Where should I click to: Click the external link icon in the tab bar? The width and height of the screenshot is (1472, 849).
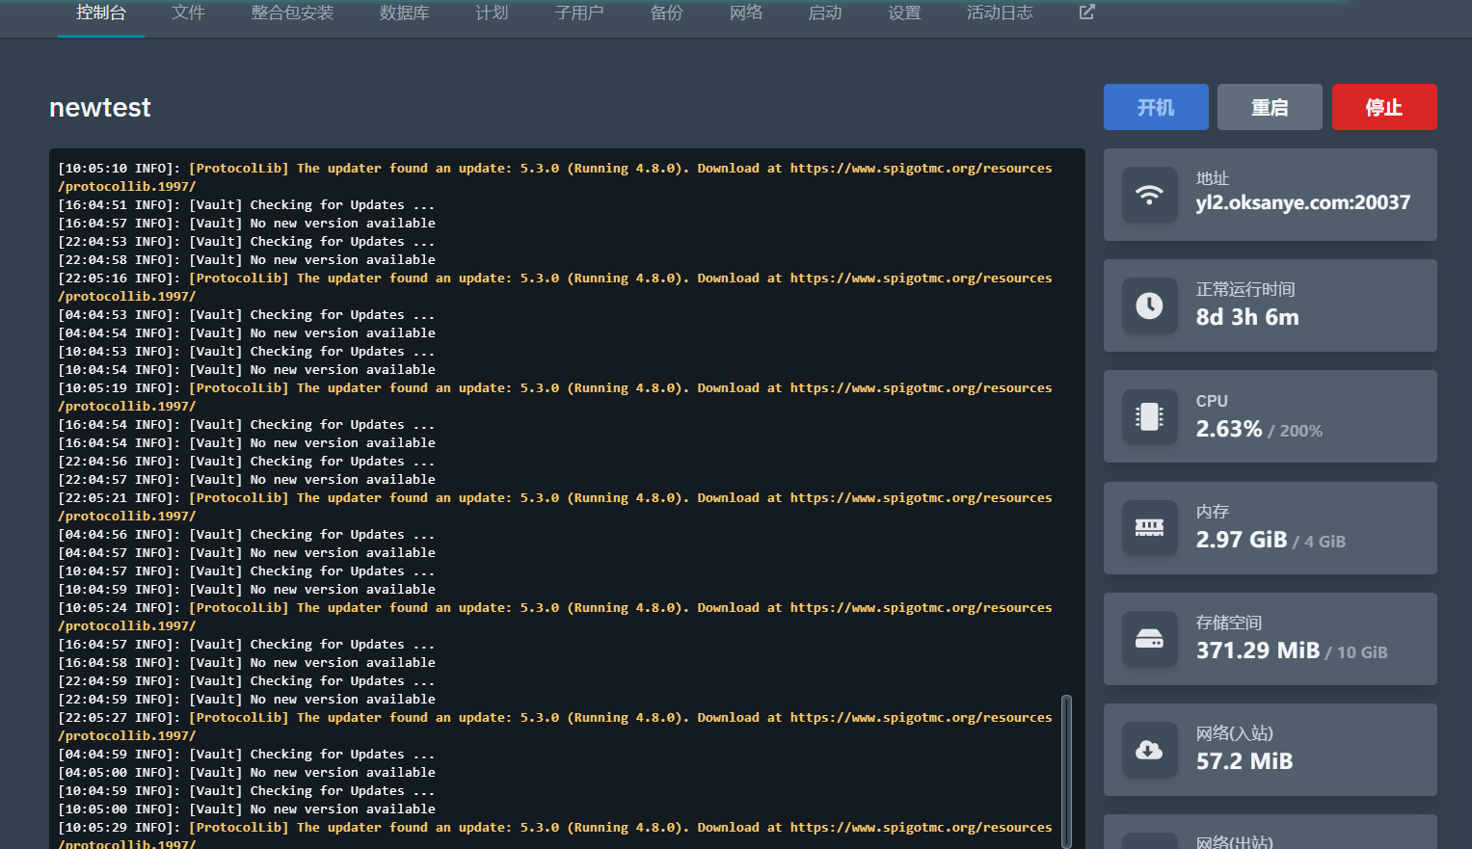click(1086, 13)
